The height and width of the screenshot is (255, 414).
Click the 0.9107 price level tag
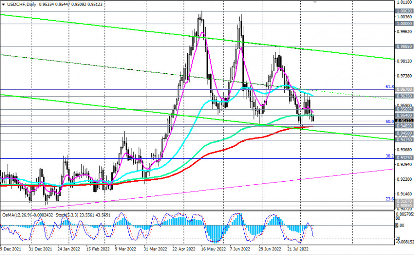point(404,201)
